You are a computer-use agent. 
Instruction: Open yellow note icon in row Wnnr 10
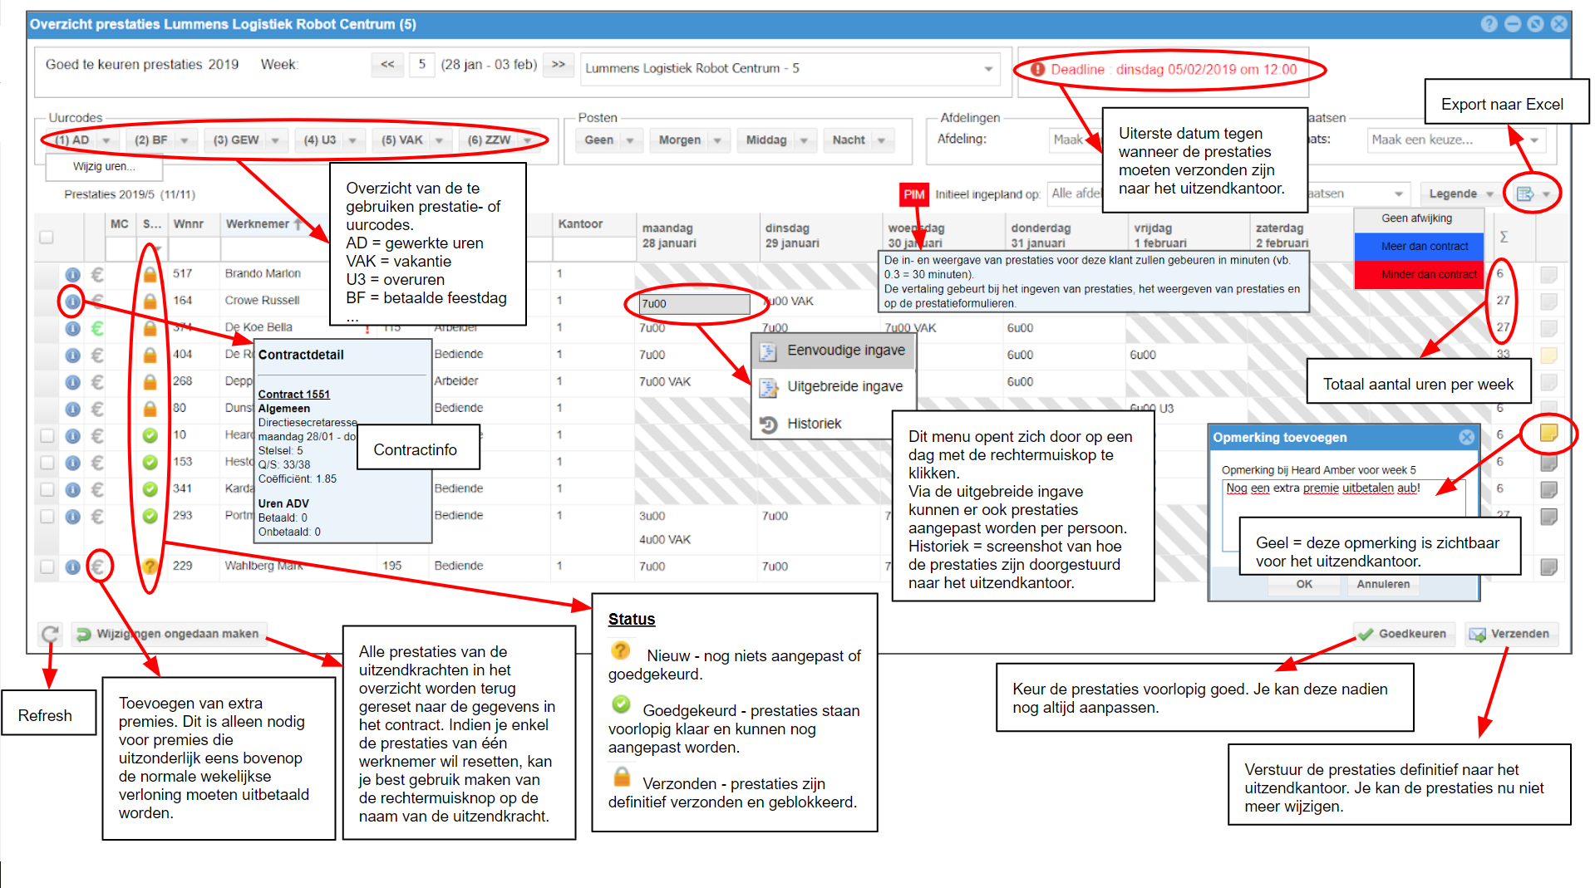[x=1548, y=433]
